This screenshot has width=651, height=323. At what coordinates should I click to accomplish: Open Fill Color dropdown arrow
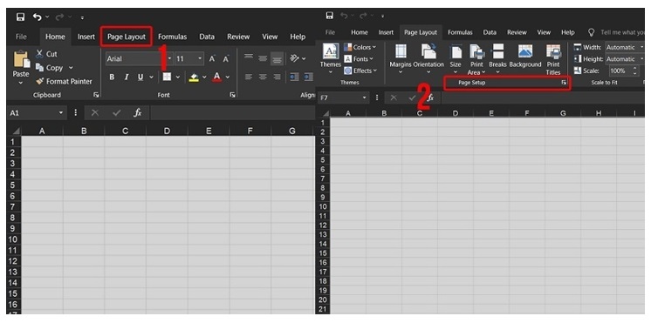pos(204,77)
